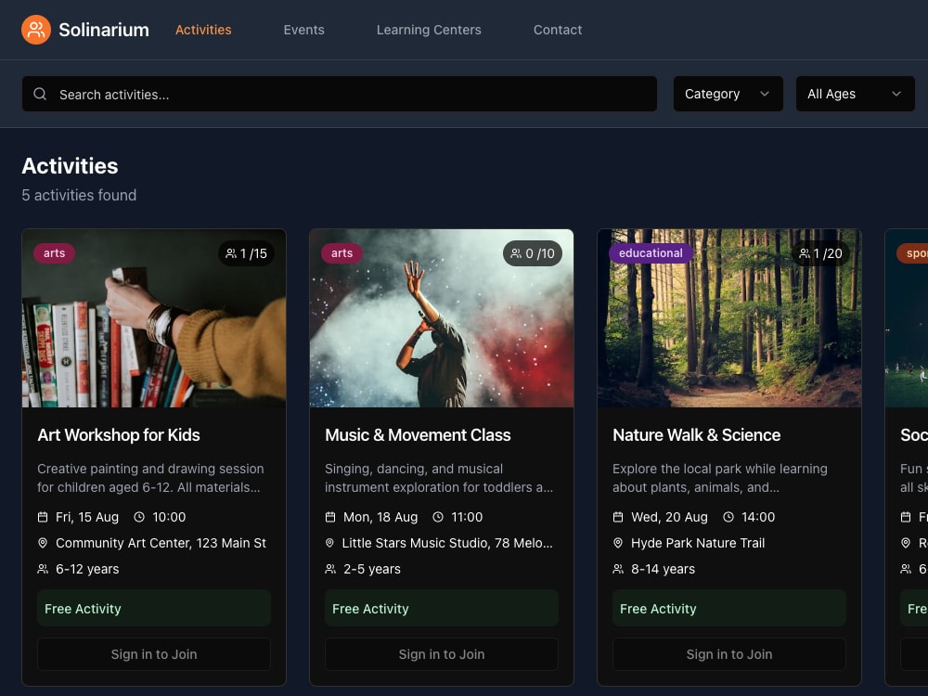Click the Solinarium orange logo icon
The image size is (928, 696).
pyautogui.click(x=36, y=30)
